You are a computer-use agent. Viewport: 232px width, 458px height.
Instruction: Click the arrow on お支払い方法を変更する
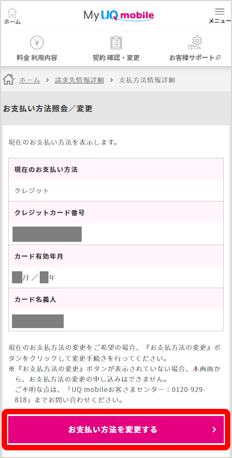(214, 430)
